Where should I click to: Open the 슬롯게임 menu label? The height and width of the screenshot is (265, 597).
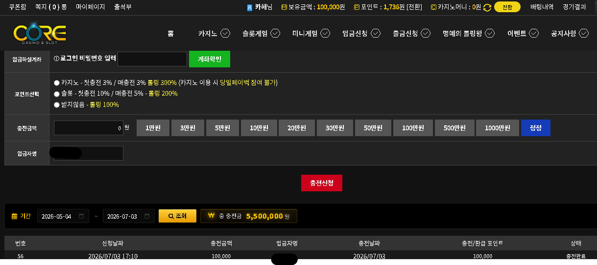pyautogui.click(x=255, y=33)
